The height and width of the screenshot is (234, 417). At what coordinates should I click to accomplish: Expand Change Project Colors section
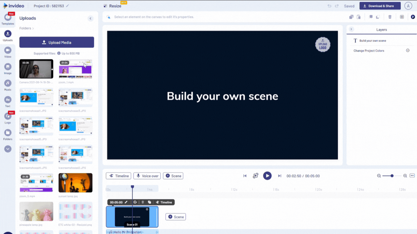coord(407,51)
